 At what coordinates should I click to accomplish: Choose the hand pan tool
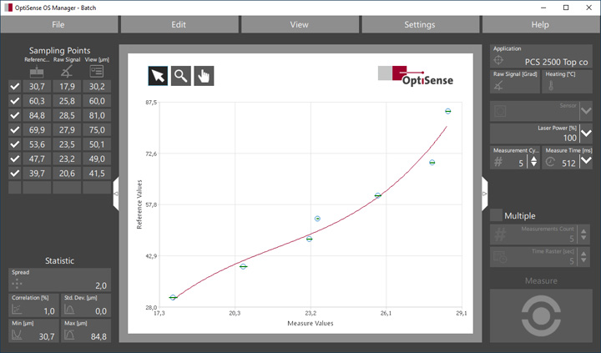click(x=204, y=76)
